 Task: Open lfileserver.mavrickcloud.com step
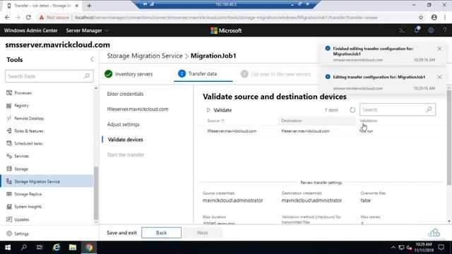coord(138,109)
